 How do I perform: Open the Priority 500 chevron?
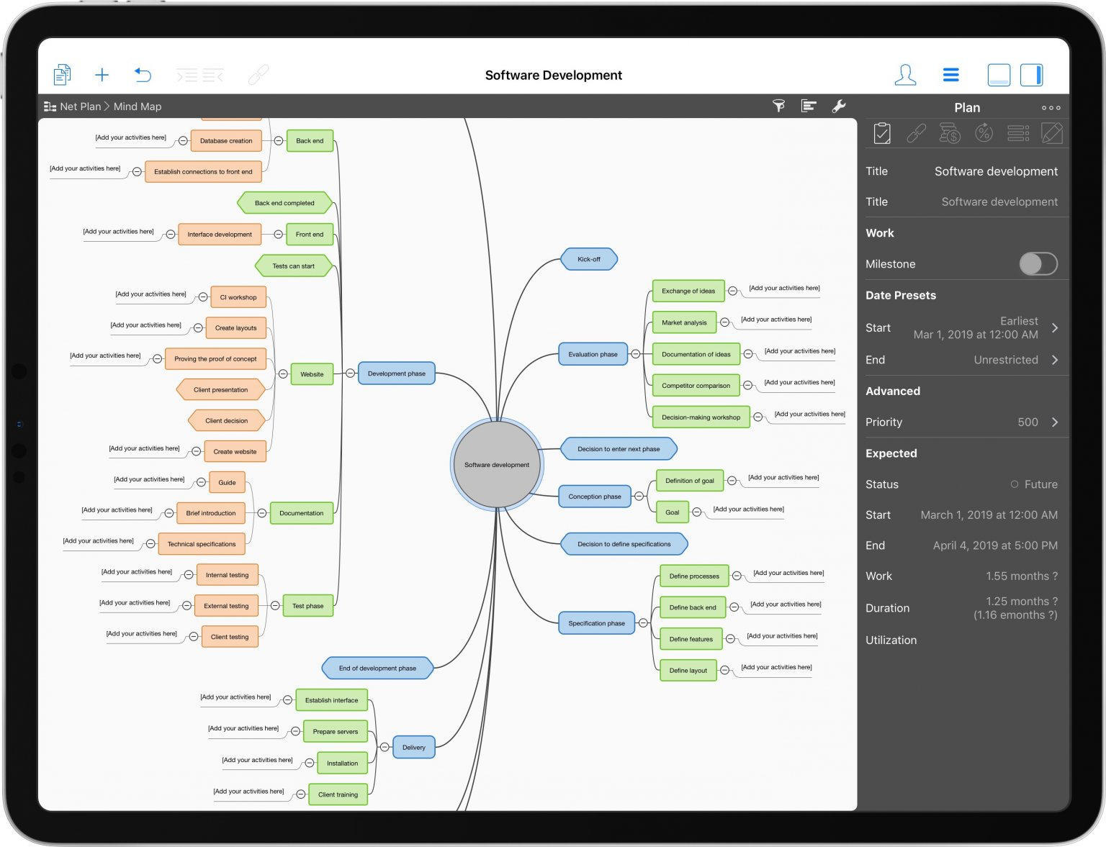(1055, 422)
